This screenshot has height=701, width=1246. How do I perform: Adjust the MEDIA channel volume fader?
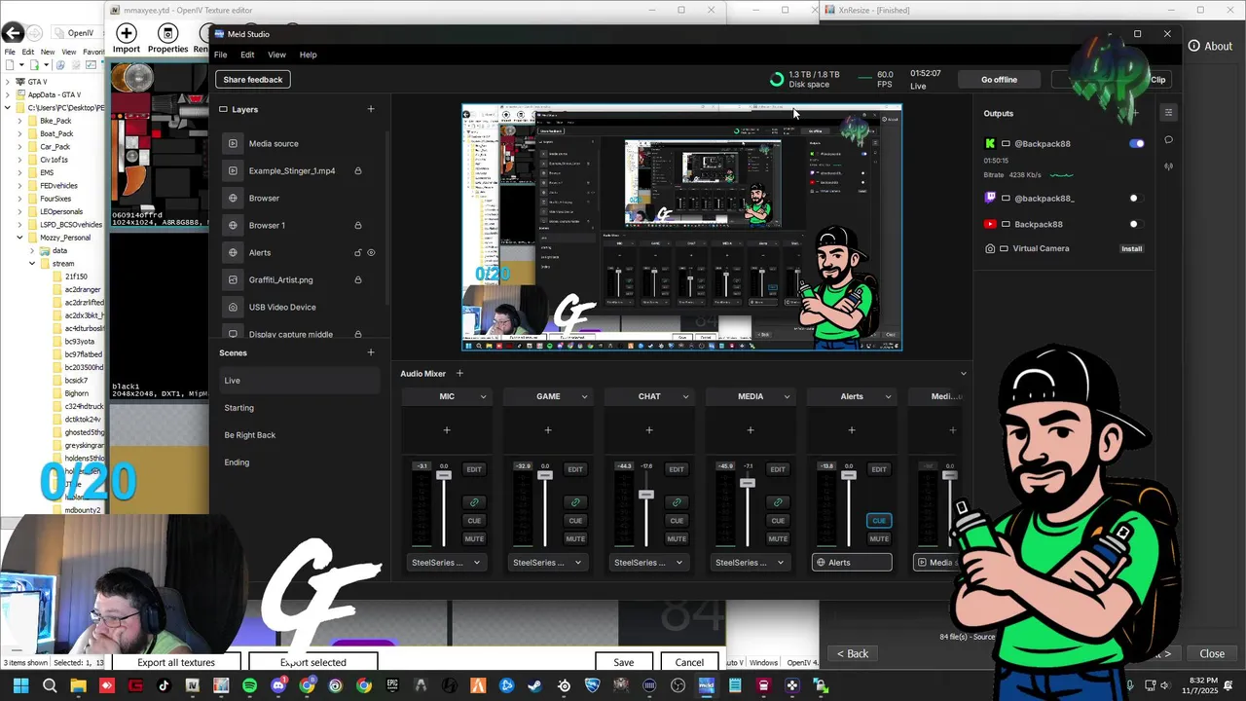pyautogui.click(x=748, y=483)
